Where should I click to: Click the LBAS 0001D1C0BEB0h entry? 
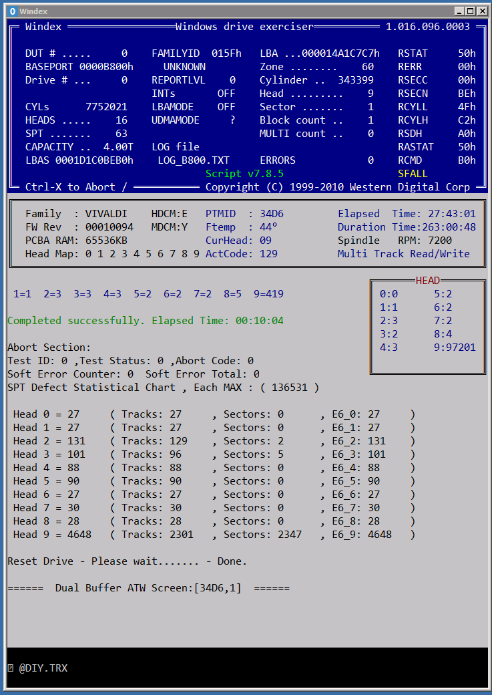coord(79,160)
